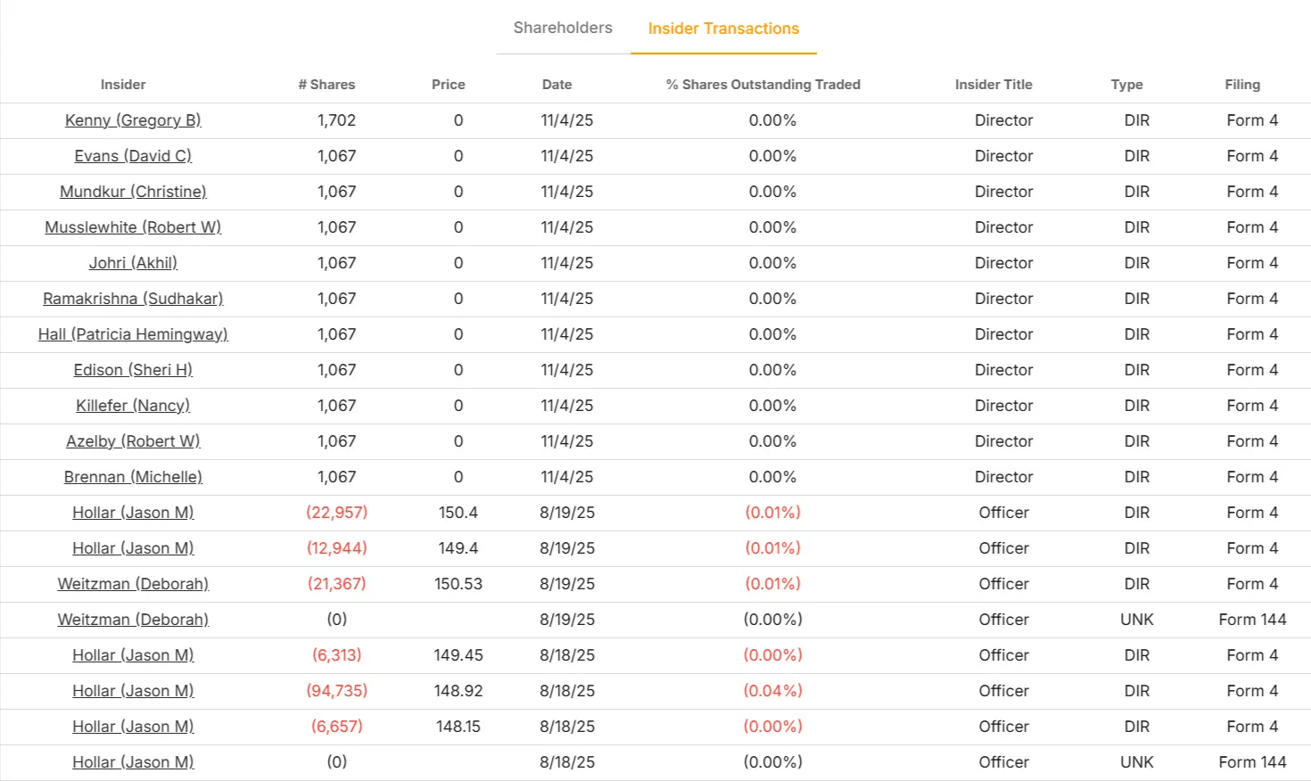Click the # Shares column header

[x=326, y=85]
